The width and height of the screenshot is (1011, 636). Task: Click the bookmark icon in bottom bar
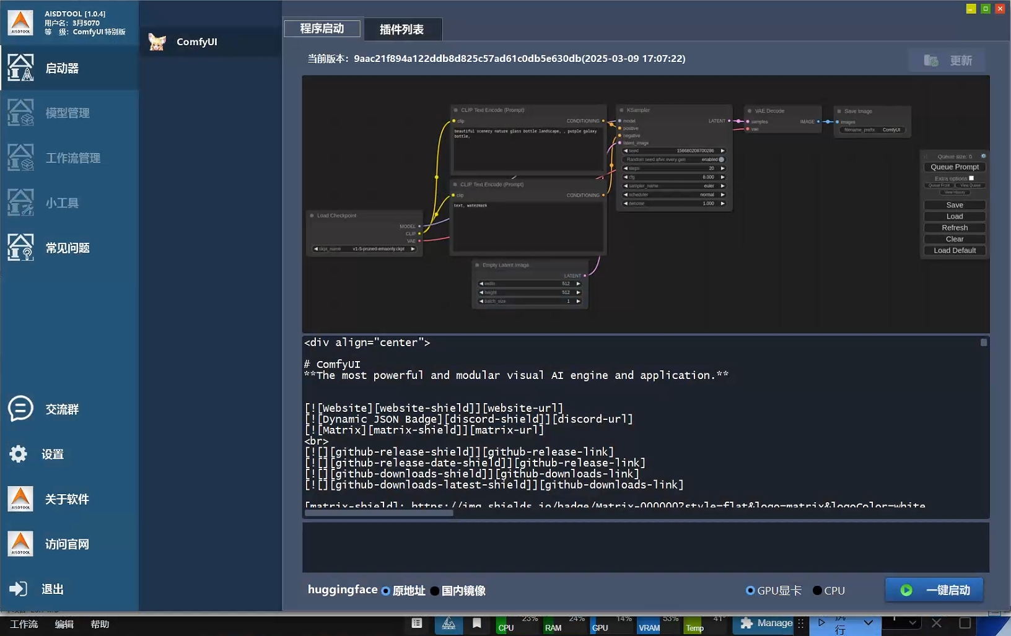click(x=477, y=624)
